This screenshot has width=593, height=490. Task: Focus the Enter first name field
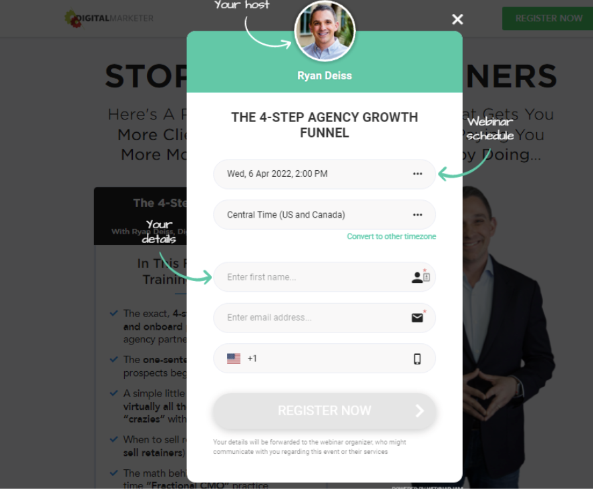325,277
